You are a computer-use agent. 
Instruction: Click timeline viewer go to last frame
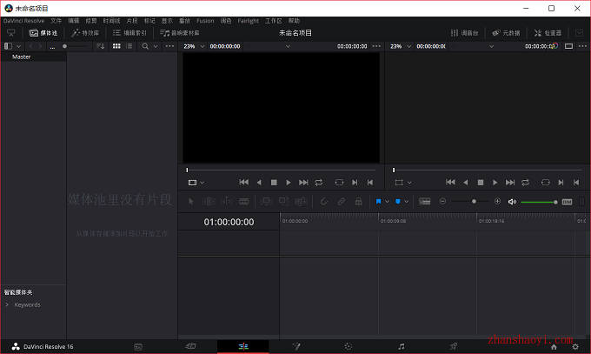coord(510,183)
